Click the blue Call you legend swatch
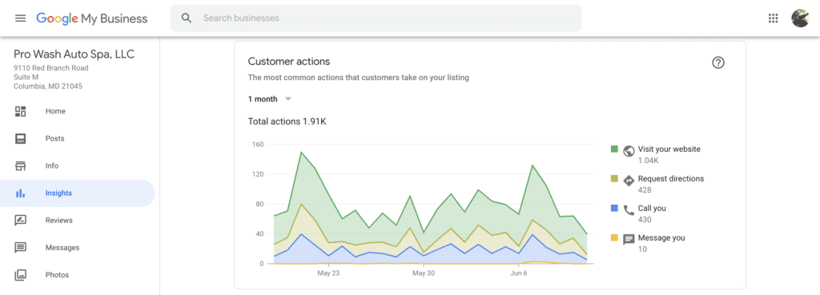The width and height of the screenshot is (820, 295). point(614,209)
